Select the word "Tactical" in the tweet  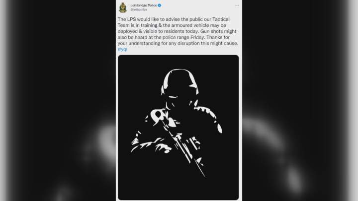click(221, 19)
